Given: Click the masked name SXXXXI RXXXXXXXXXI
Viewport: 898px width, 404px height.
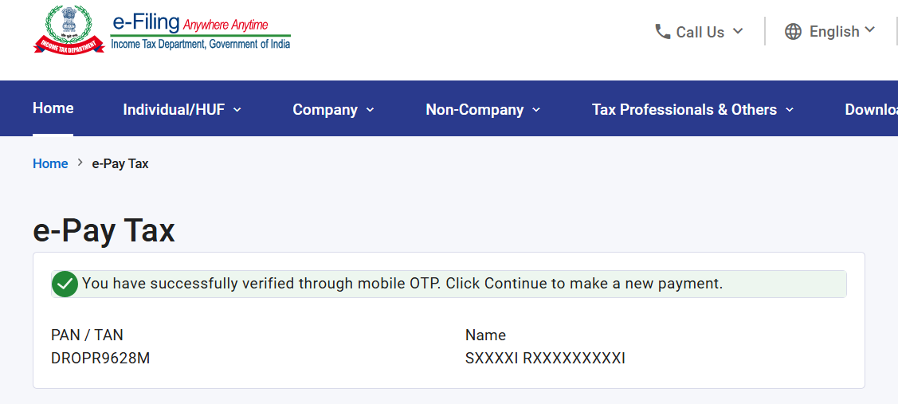Looking at the screenshot, I should [x=545, y=358].
